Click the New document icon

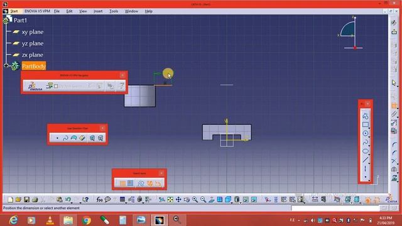(10, 200)
